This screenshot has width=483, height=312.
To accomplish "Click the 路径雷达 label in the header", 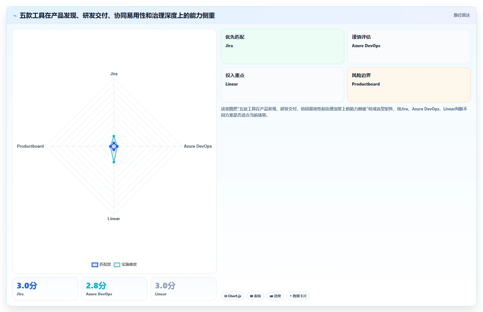I will (x=462, y=15).
